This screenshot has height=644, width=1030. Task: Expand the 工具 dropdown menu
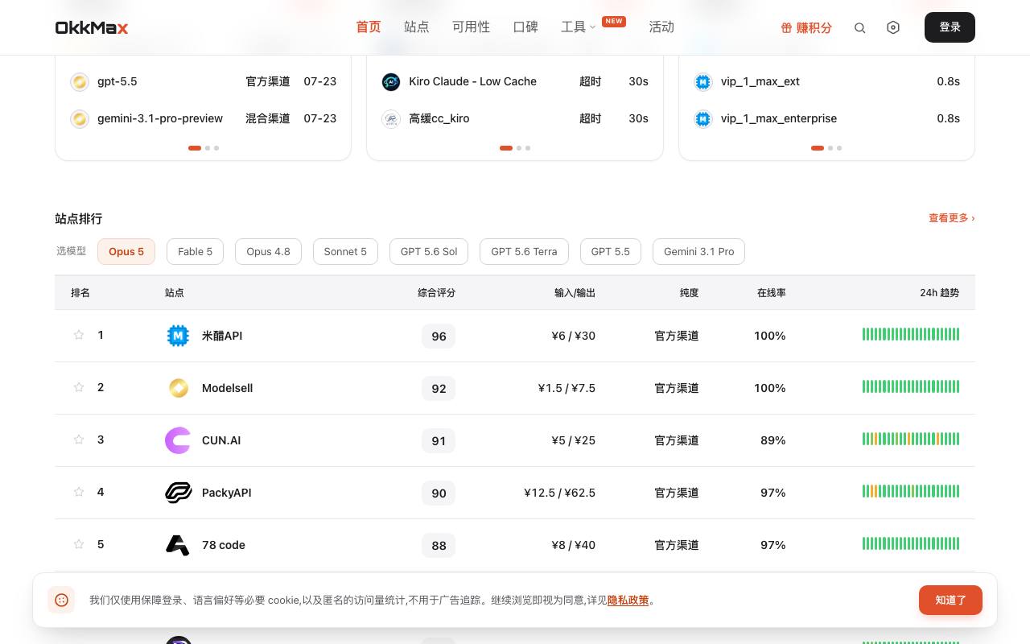pyautogui.click(x=579, y=27)
